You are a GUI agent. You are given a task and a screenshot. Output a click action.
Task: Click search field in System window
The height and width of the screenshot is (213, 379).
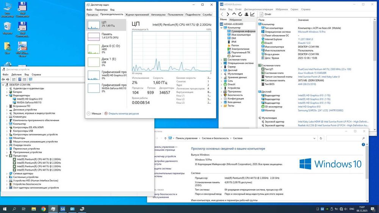pyautogui.click(x=346, y=138)
